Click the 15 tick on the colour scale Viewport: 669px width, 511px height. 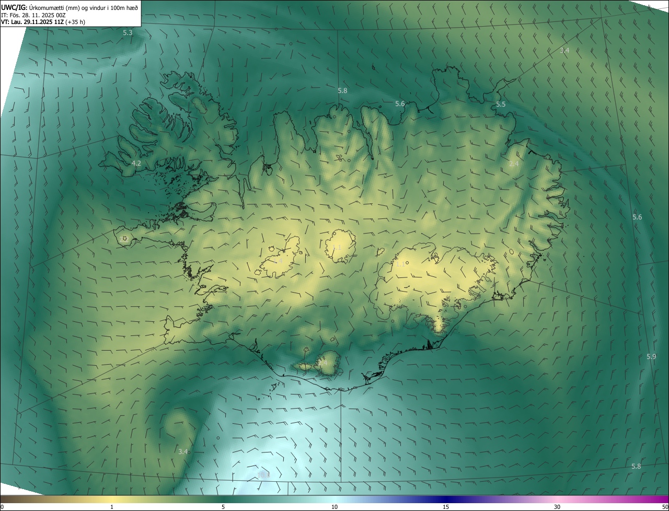(x=446, y=507)
